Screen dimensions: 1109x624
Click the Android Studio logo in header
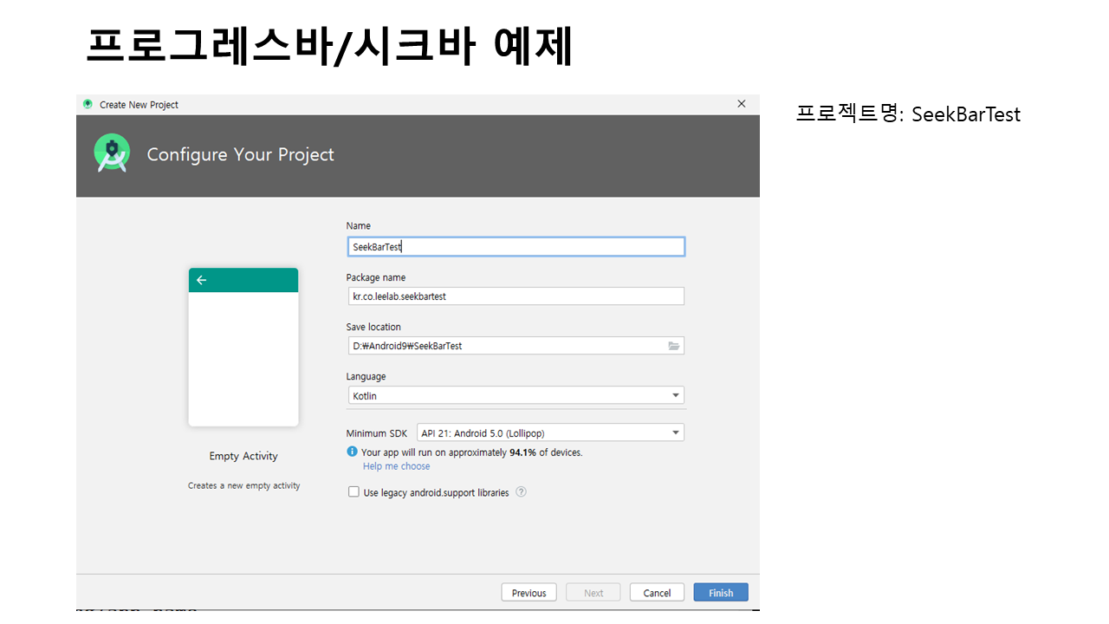pos(112,153)
